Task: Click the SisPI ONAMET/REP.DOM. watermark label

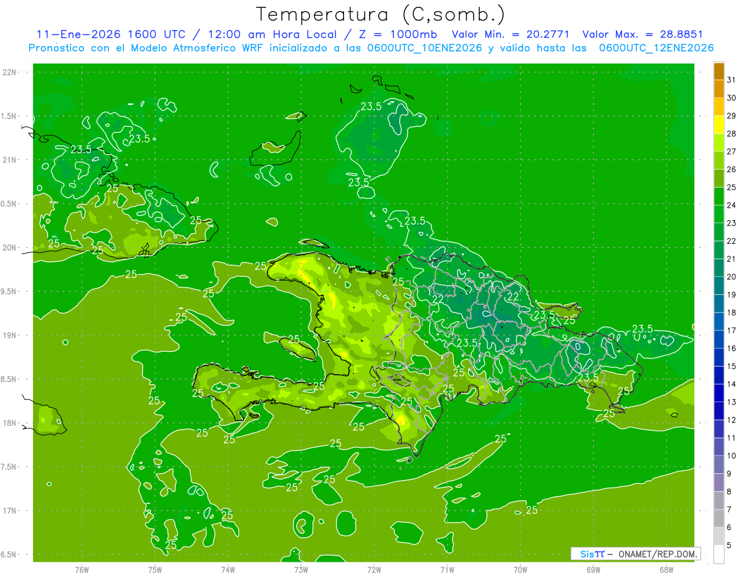Action: coord(635,554)
